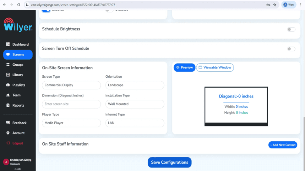Open the Library section
The width and height of the screenshot is (305, 171).
(x=18, y=75)
